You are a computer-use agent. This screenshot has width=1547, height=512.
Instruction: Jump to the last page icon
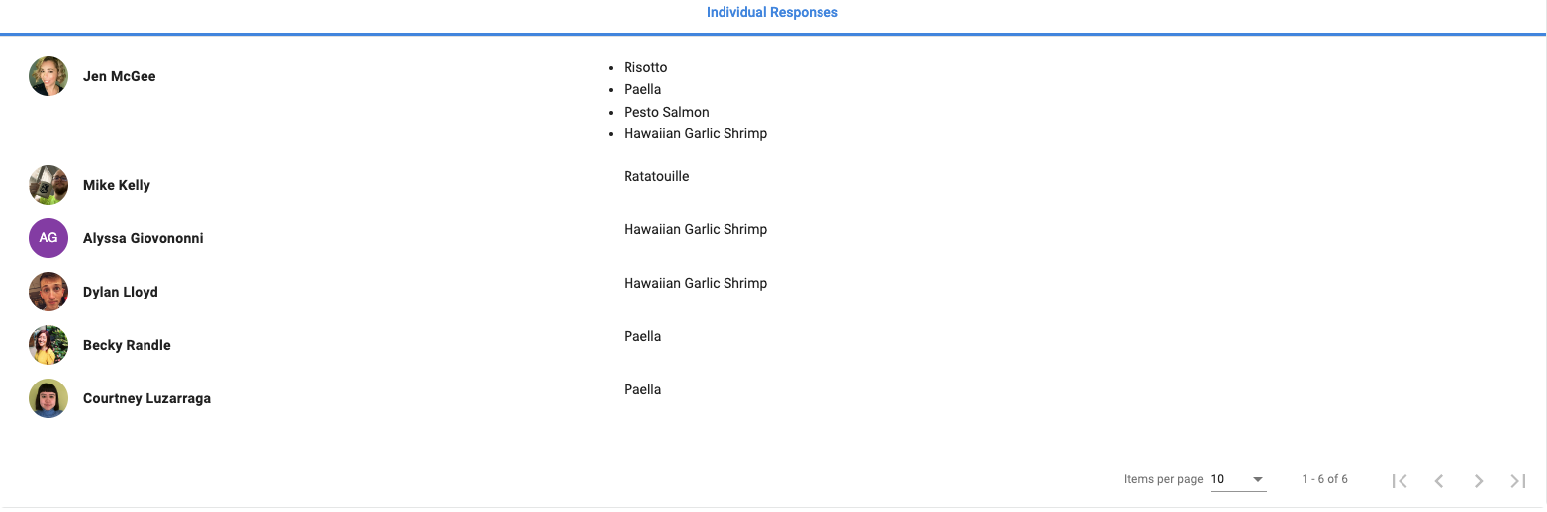[1517, 480]
